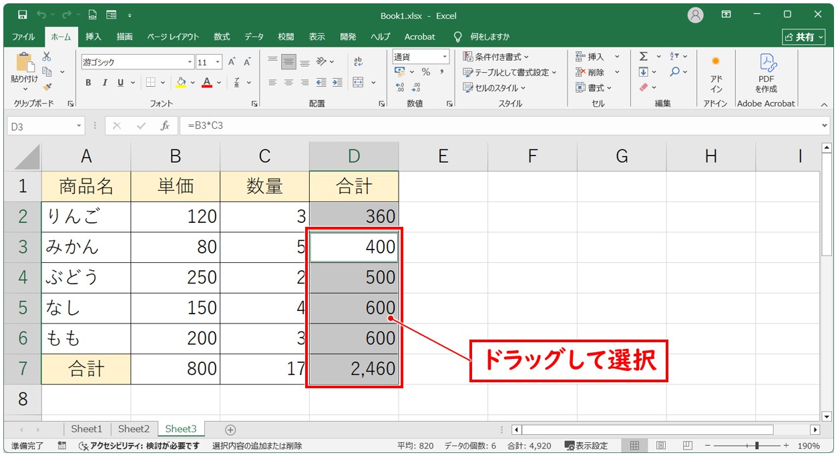Click the zoom slider in status bar

(756, 446)
